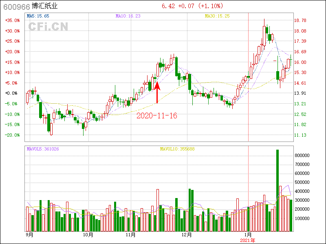Click the MA30:15.25 indicator label
Image resolution: width=326 pixels, height=244 pixels.
217,16
